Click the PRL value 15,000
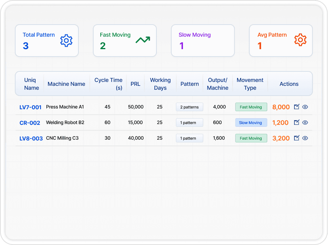Viewport: 328px width, 245px height. tap(135, 123)
